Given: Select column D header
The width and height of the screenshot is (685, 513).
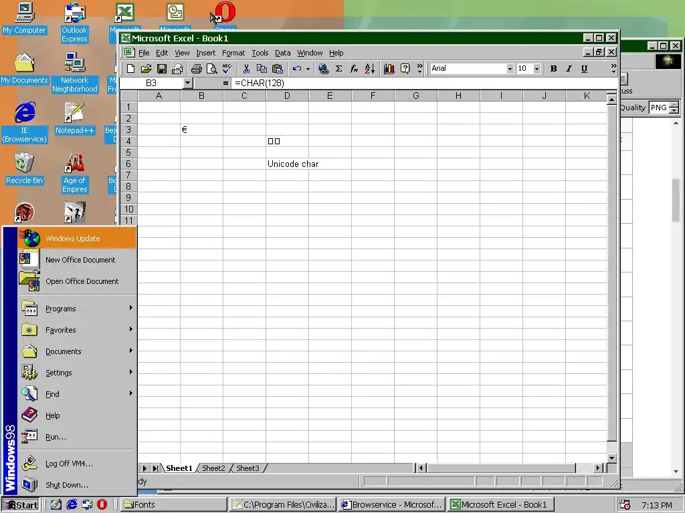Looking at the screenshot, I should pyautogui.click(x=287, y=96).
